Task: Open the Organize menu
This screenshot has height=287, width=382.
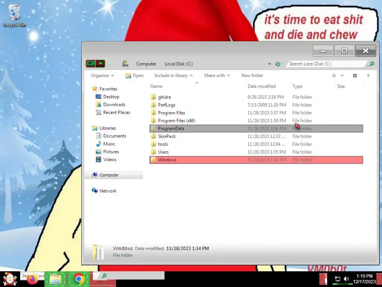Action: pyautogui.click(x=102, y=75)
